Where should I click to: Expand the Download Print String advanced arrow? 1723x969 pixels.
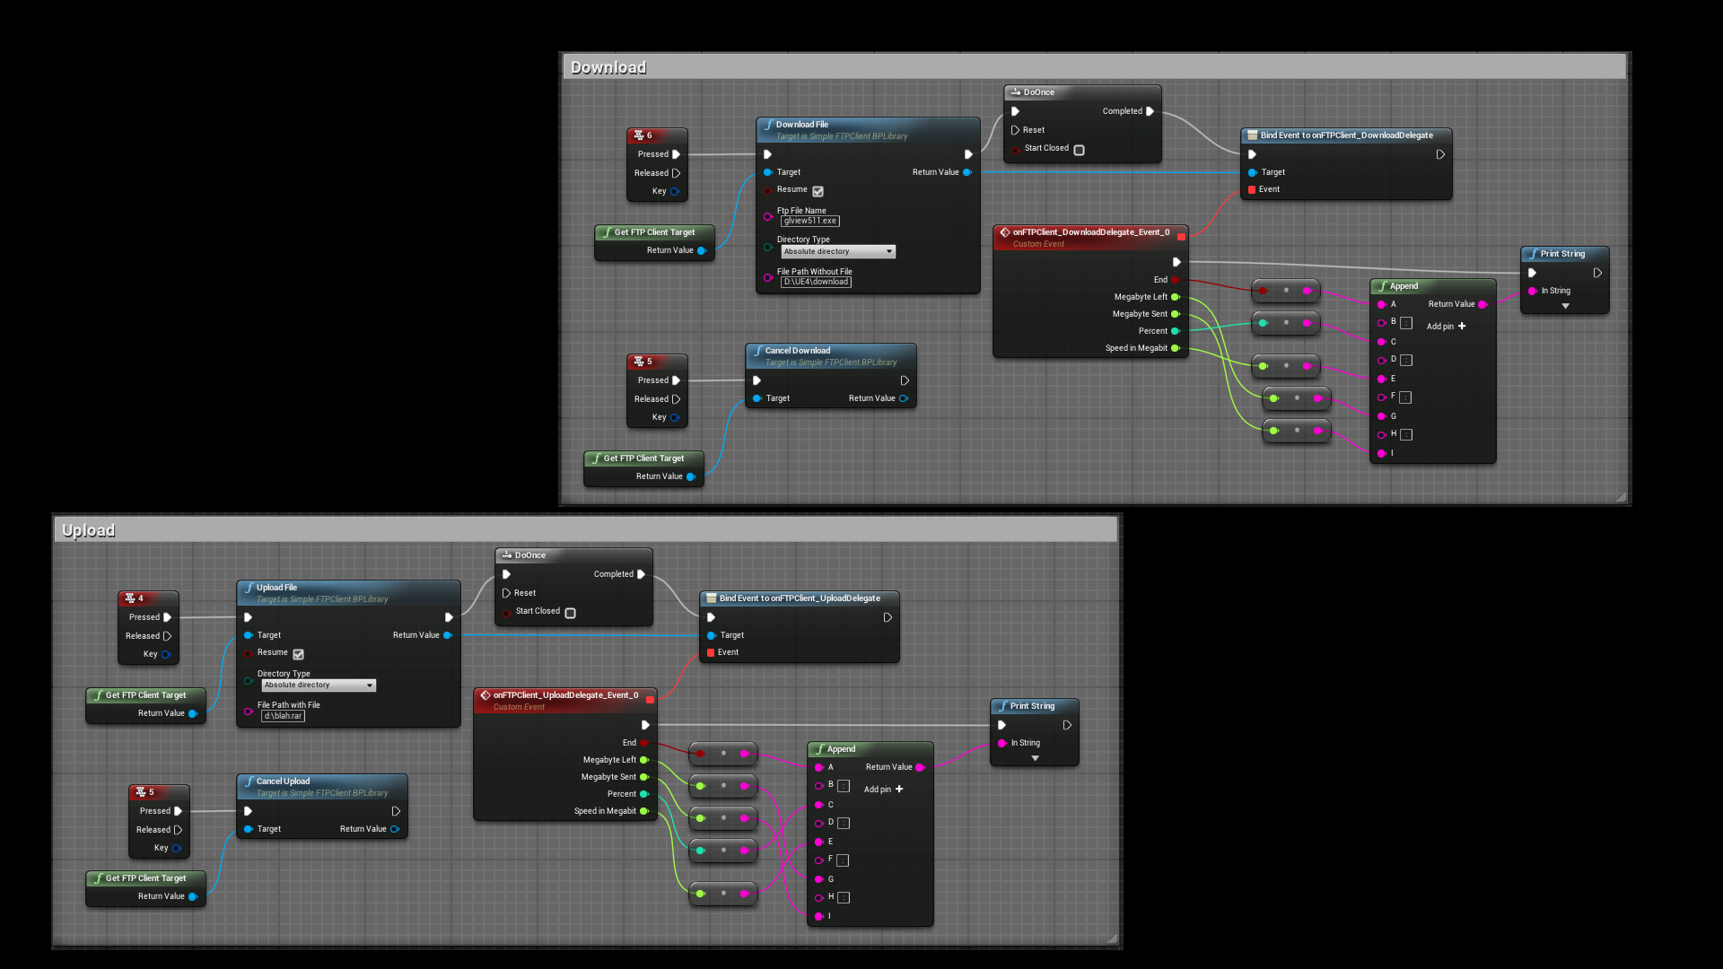(x=1565, y=307)
